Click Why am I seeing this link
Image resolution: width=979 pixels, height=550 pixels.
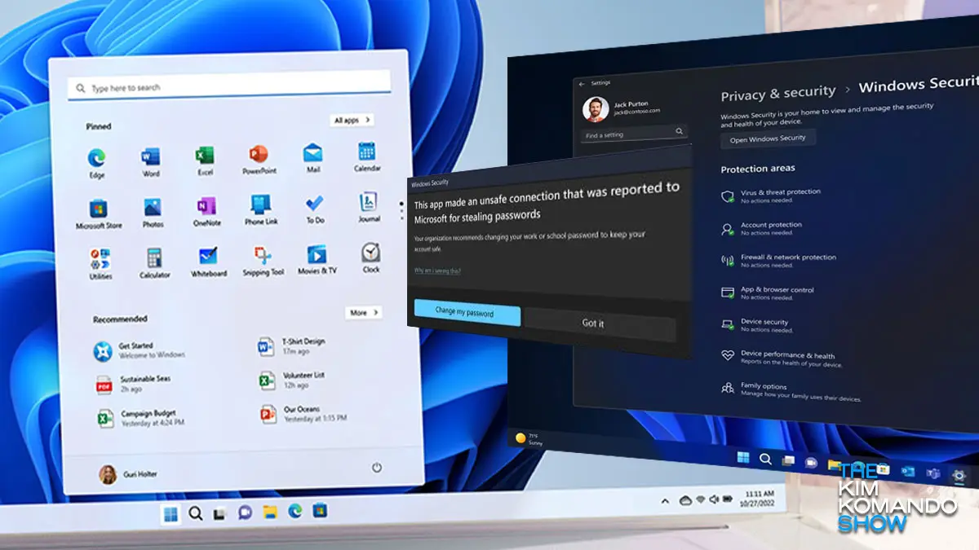pyautogui.click(x=437, y=270)
